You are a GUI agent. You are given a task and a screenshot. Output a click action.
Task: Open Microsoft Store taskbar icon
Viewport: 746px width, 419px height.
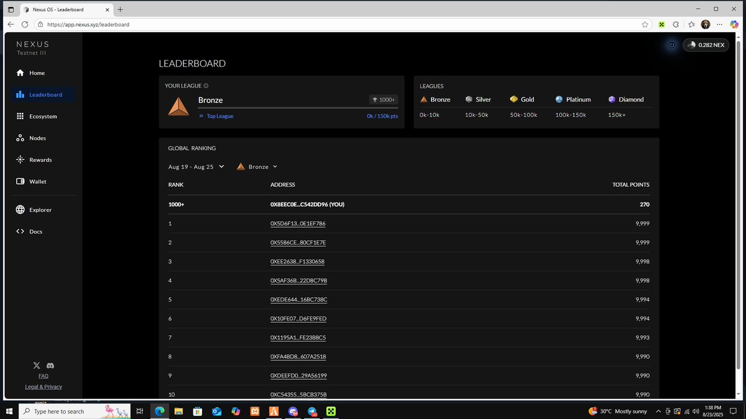coord(197,411)
